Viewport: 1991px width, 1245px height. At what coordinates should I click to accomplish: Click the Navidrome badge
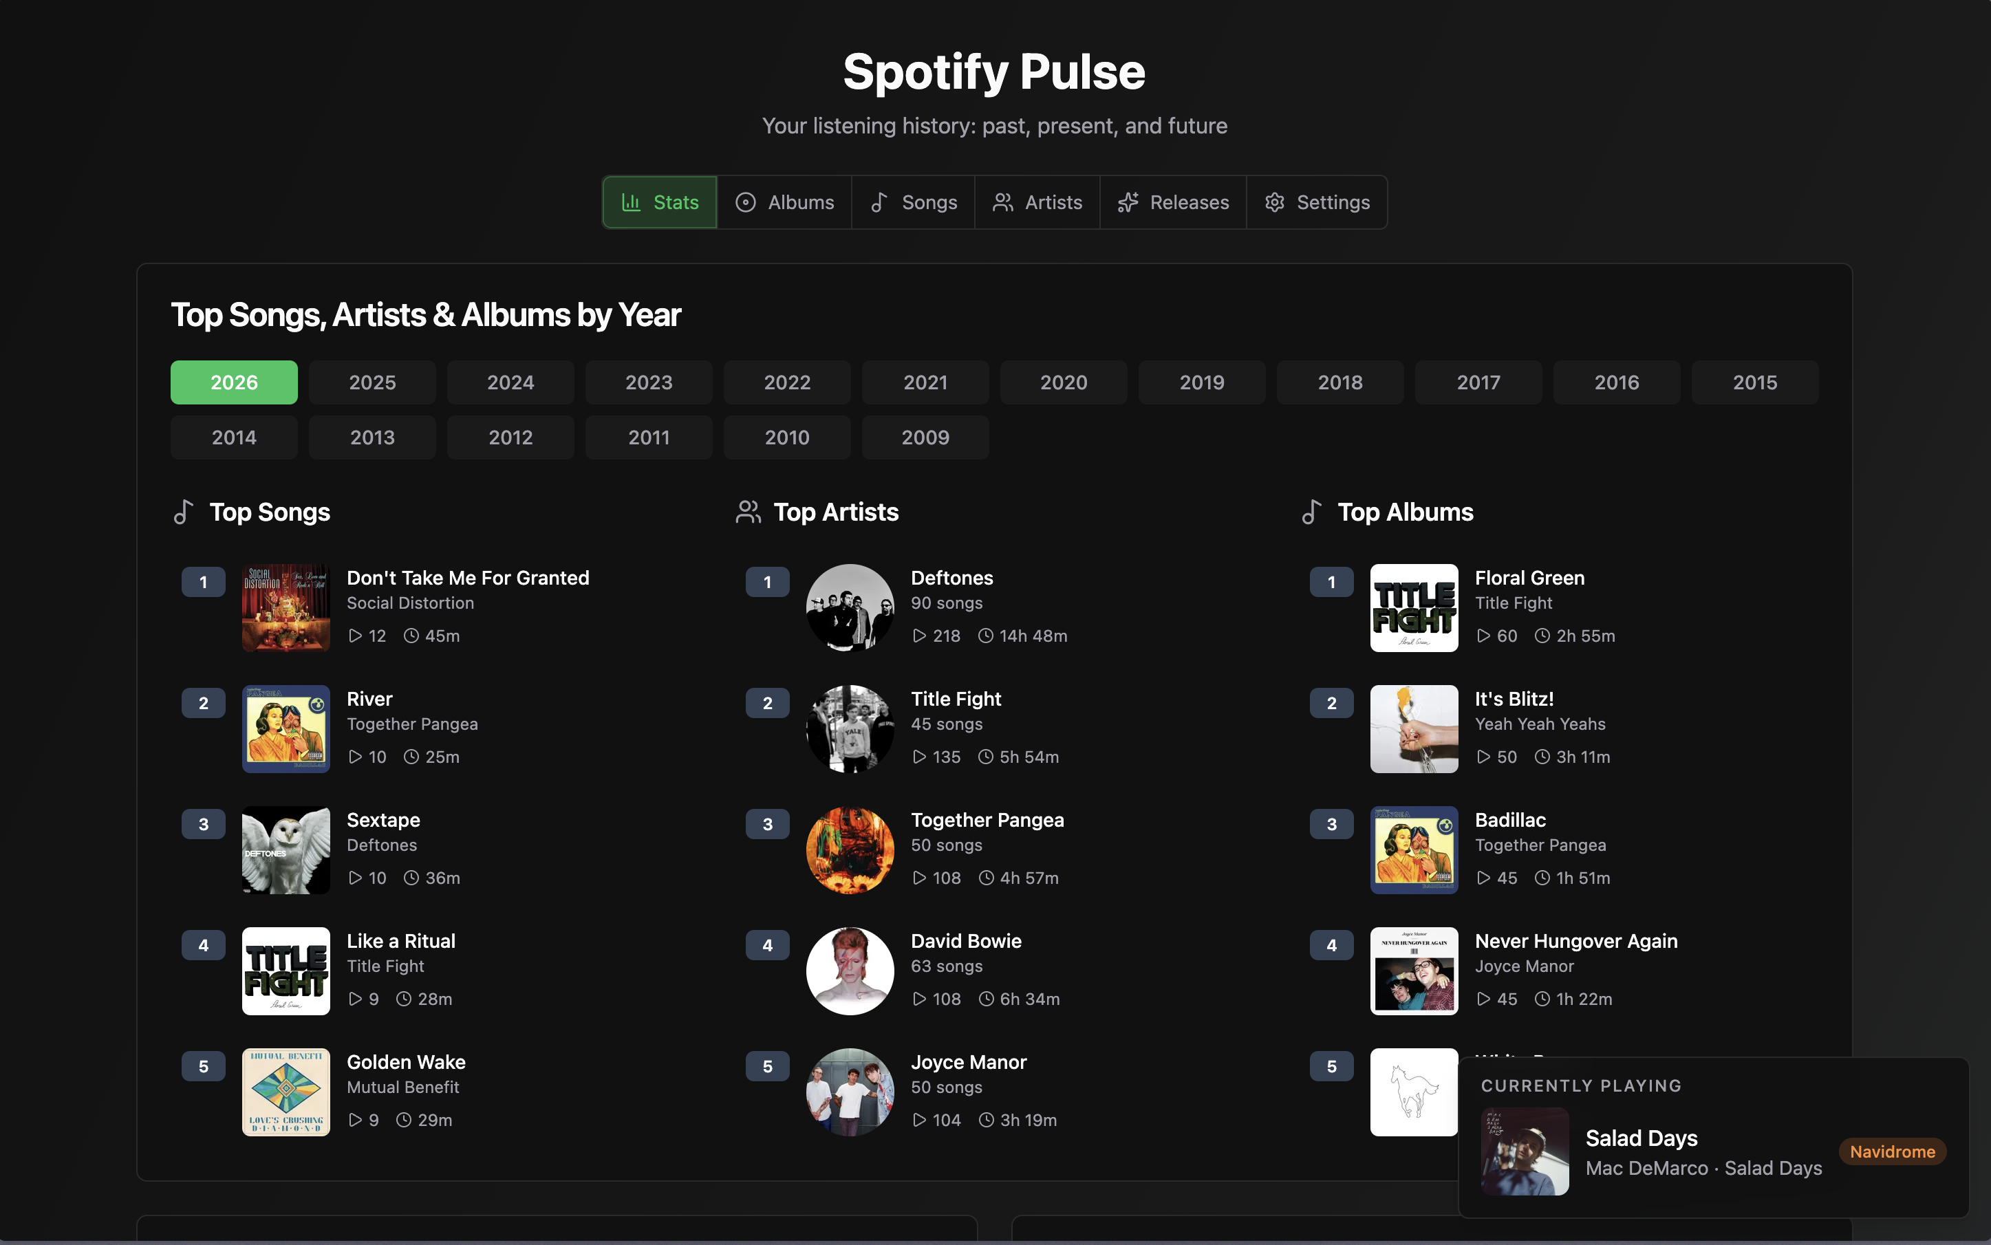(x=1891, y=1151)
